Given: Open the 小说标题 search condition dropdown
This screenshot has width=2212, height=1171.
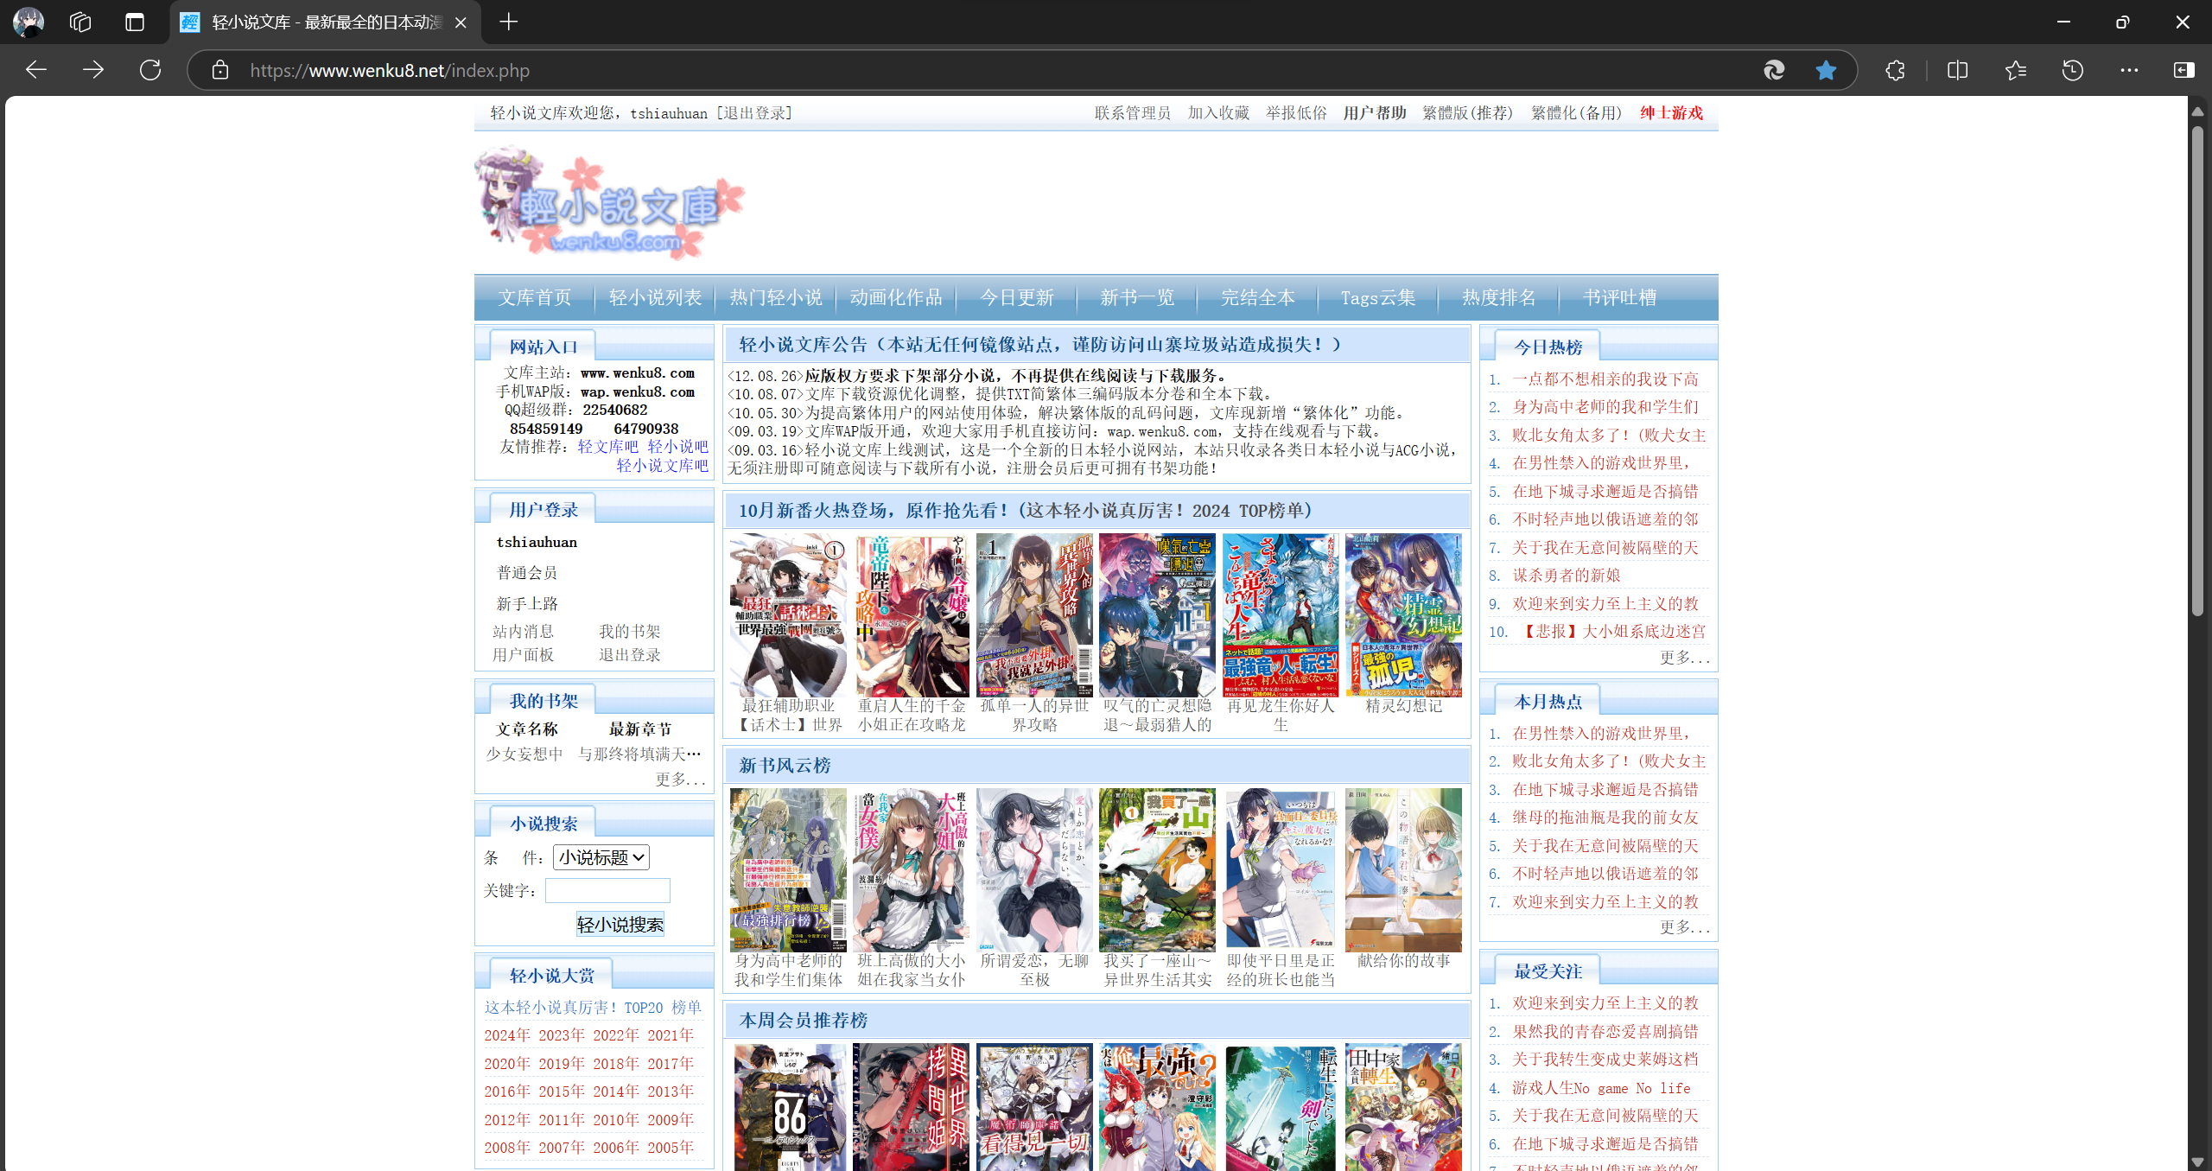Looking at the screenshot, I should click(601, 857).
